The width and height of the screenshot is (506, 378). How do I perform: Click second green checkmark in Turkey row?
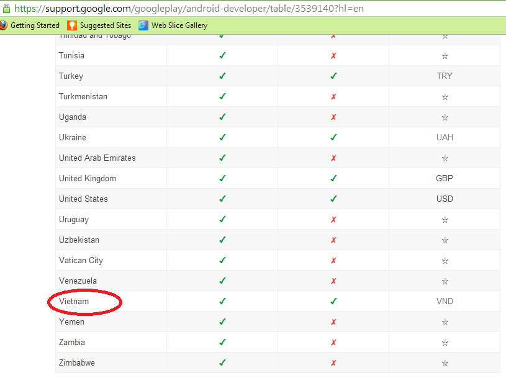[x=333, y=76]
